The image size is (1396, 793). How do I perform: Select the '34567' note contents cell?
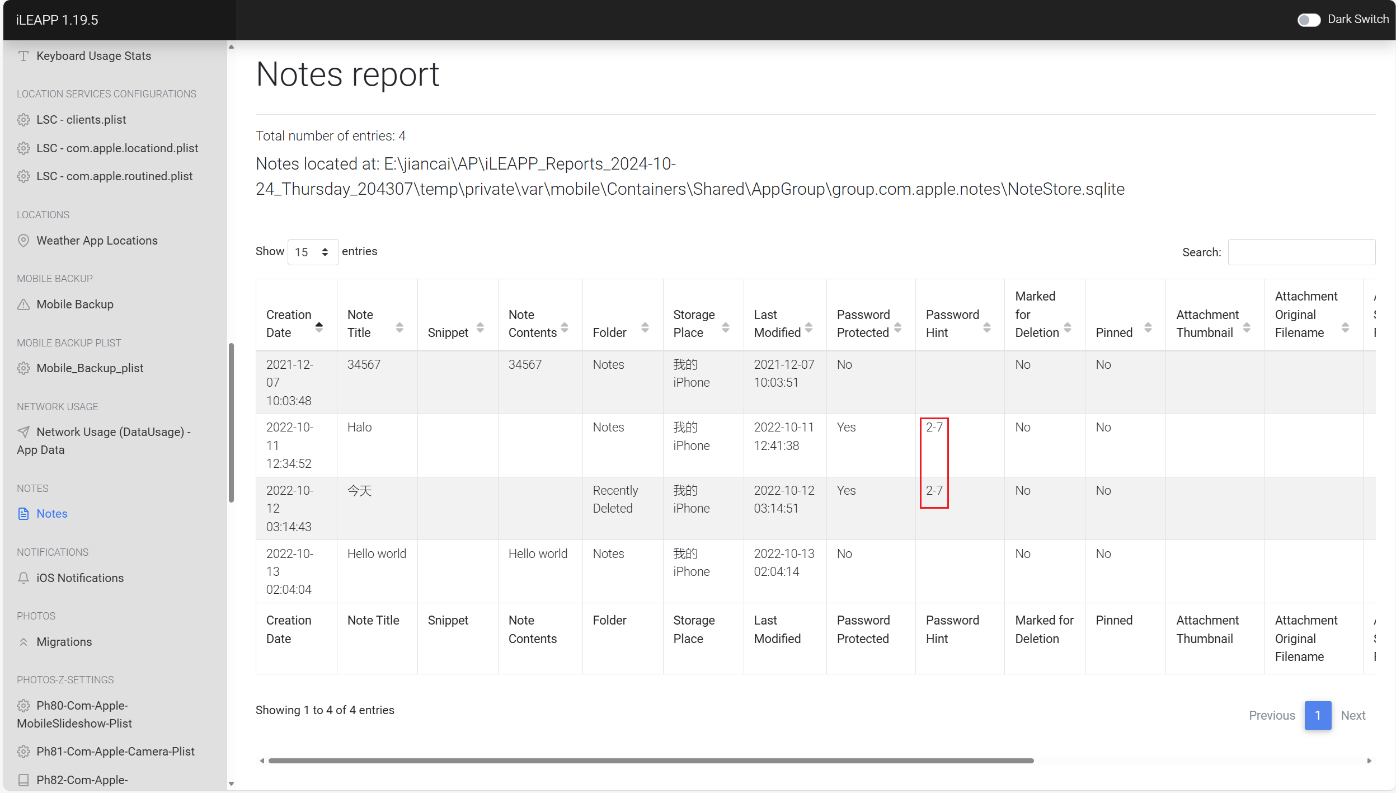pyautogui.click(x=540, y=382)
